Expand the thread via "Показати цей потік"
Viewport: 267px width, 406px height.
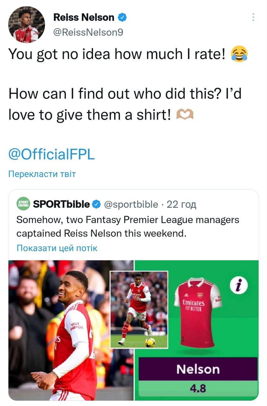(57, 248)
